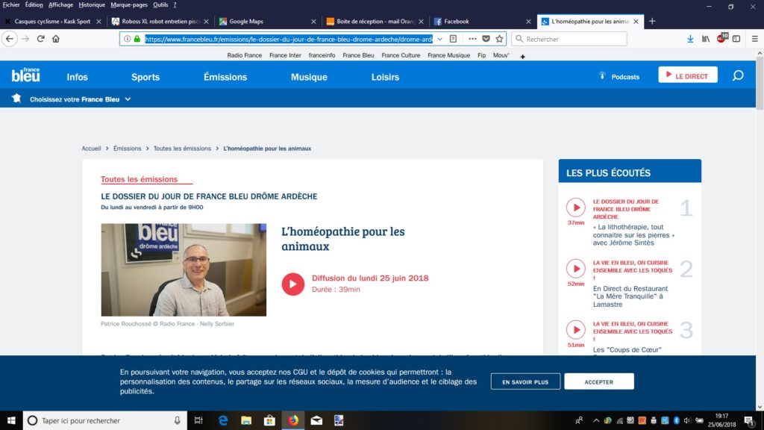
Task: Go back with the browser back arrow
Action: tap(10, 39)
